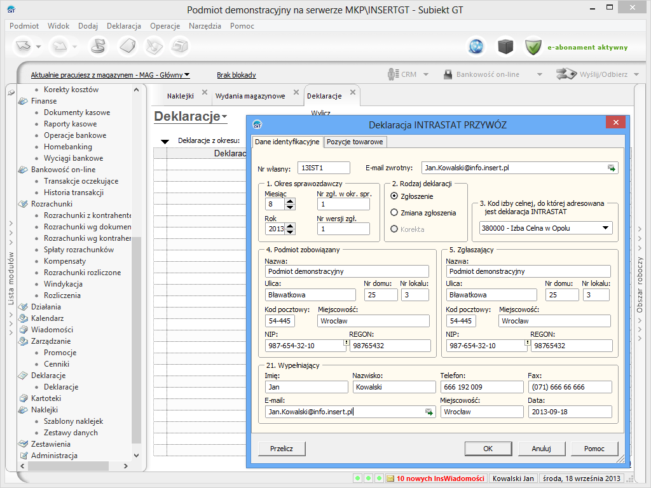Click the green e-abonament shield icon

tap(533, 46)
